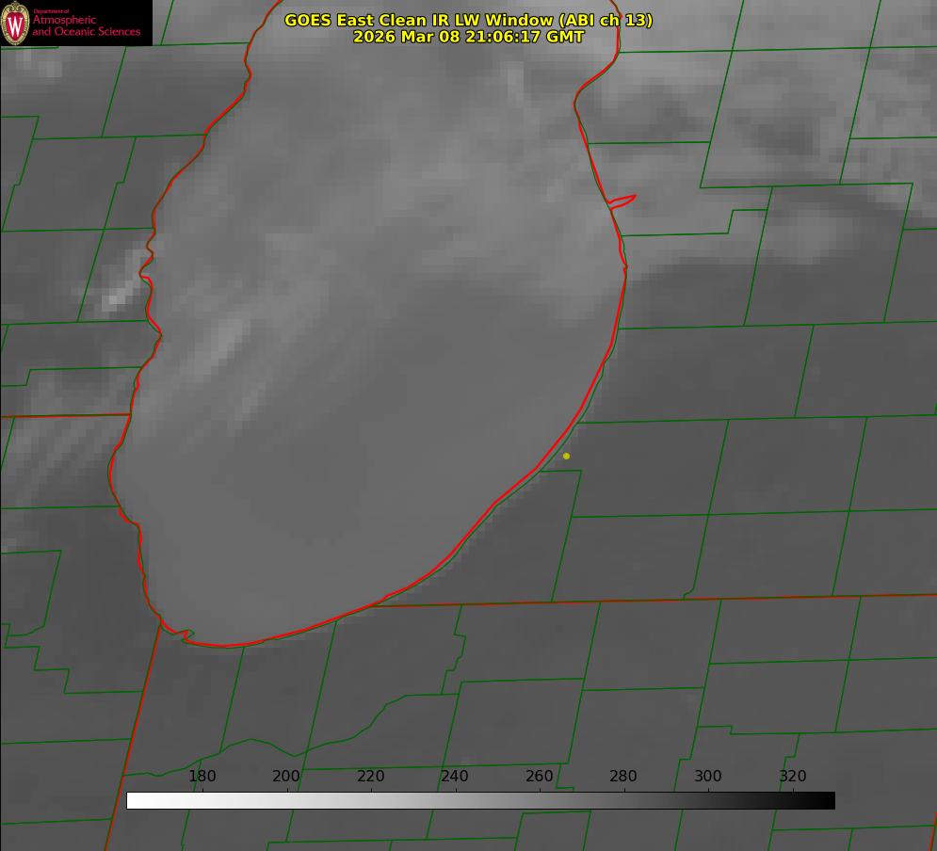
Task: Pick the 280 value on the colorbar
Action: pos(623,777)
